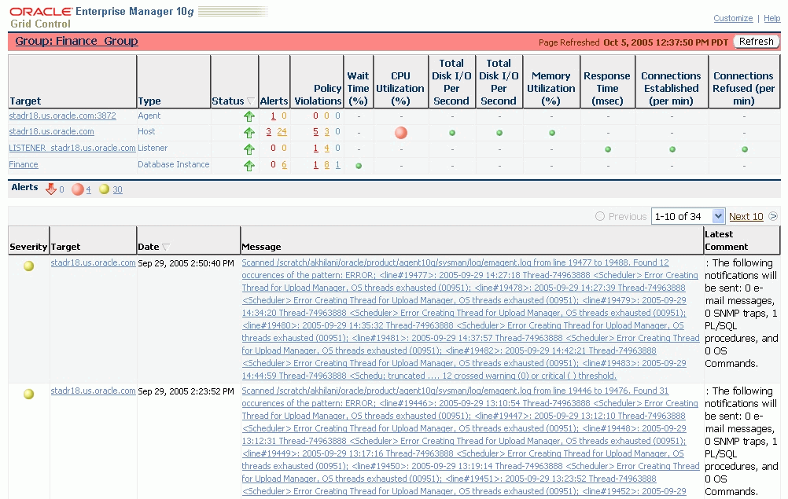
Task: Click the green Memory Utilization dot for stadr18 host
Action: pos(551,132)
